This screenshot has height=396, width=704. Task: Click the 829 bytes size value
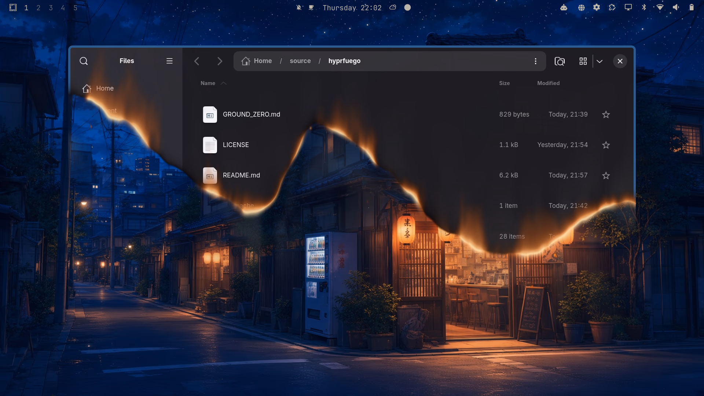pyautogui.click(x=514, y=114)
